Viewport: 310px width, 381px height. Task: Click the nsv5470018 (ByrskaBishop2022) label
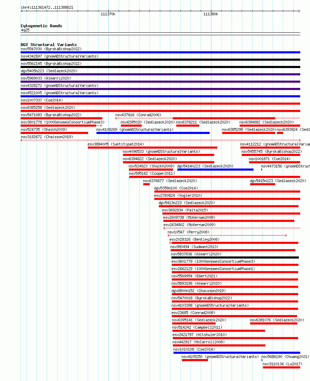tap(202, 298)
